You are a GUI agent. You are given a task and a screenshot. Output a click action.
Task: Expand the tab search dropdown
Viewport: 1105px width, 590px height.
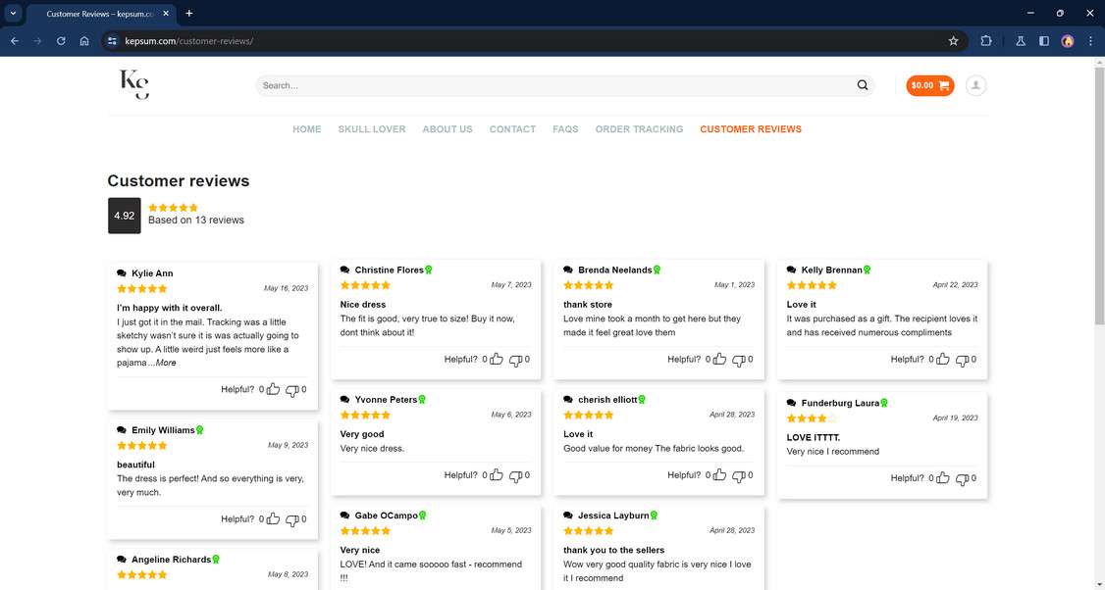[x=13, y=14]
